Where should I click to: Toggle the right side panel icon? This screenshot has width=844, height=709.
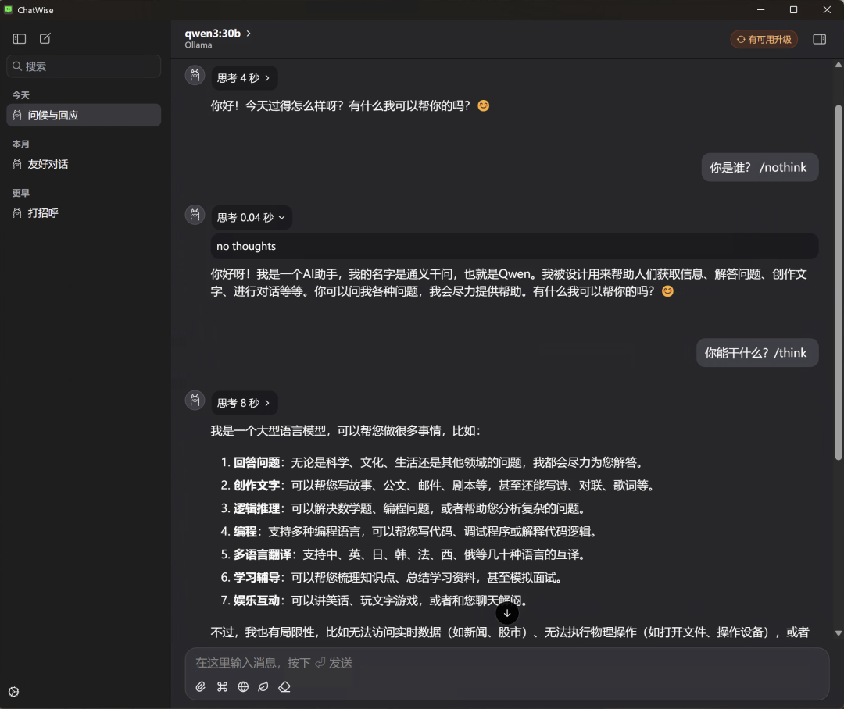tap(819, 39)
